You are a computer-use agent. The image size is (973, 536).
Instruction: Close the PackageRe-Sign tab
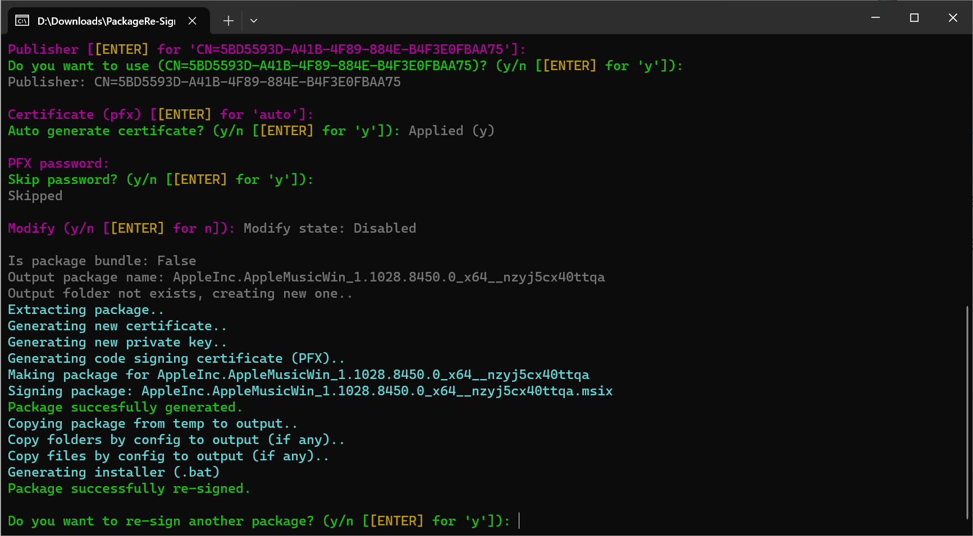[x=192, y=21]
